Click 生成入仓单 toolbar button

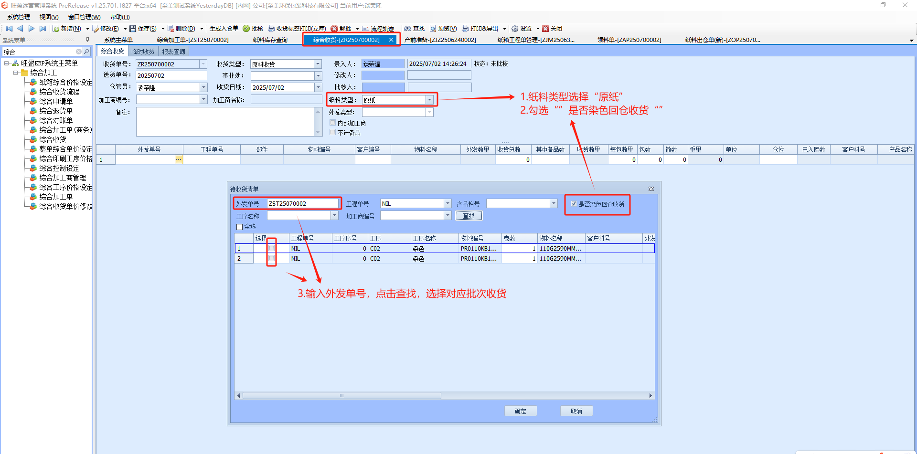(x=224, y=29)
